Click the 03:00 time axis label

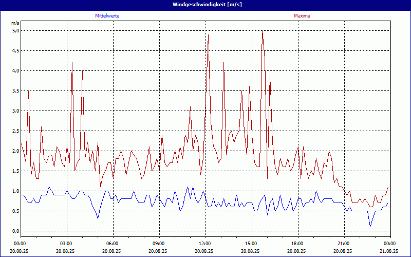66,243
